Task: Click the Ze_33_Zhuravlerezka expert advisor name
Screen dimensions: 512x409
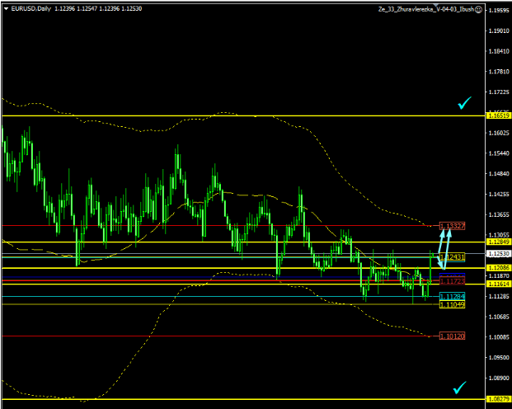Action: click(x=424, y=8)
